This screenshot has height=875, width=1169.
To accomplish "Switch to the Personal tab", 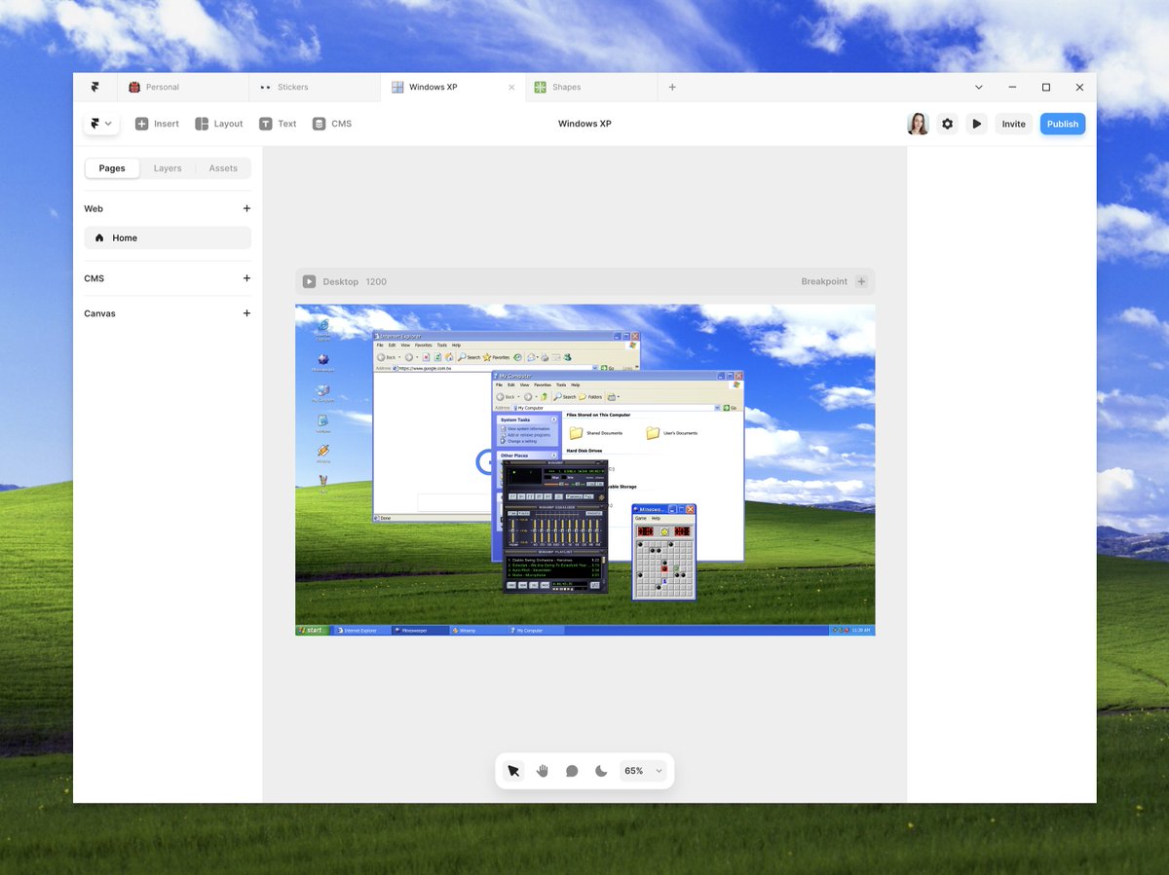I will click(183, 87).
